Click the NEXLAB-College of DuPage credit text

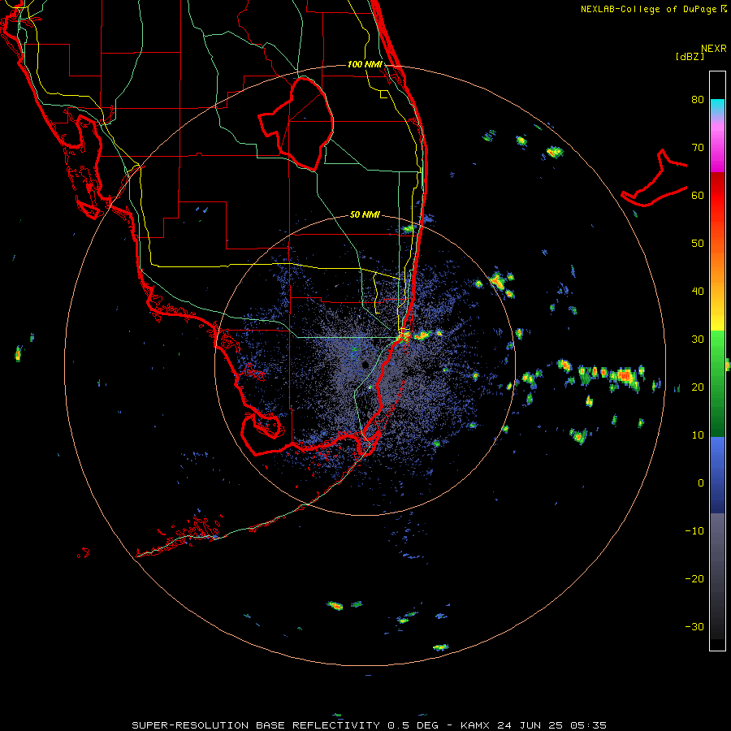[649, 9]
